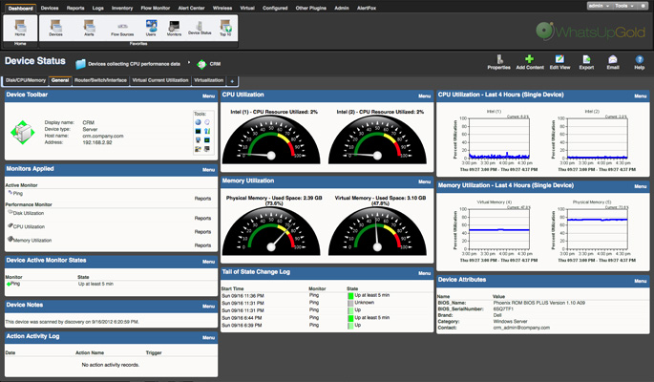Viewport: 654px width, 382px height.
Task: Open the Alert Center menu
Action: pyautogui.click(x=191, y=8)
